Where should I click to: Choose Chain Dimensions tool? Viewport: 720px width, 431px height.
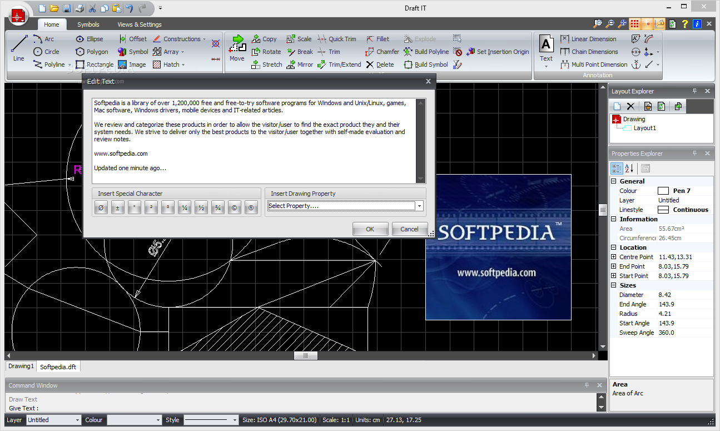click(x=589, y=52)
